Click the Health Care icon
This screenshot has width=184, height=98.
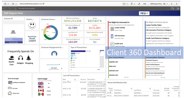11,58
